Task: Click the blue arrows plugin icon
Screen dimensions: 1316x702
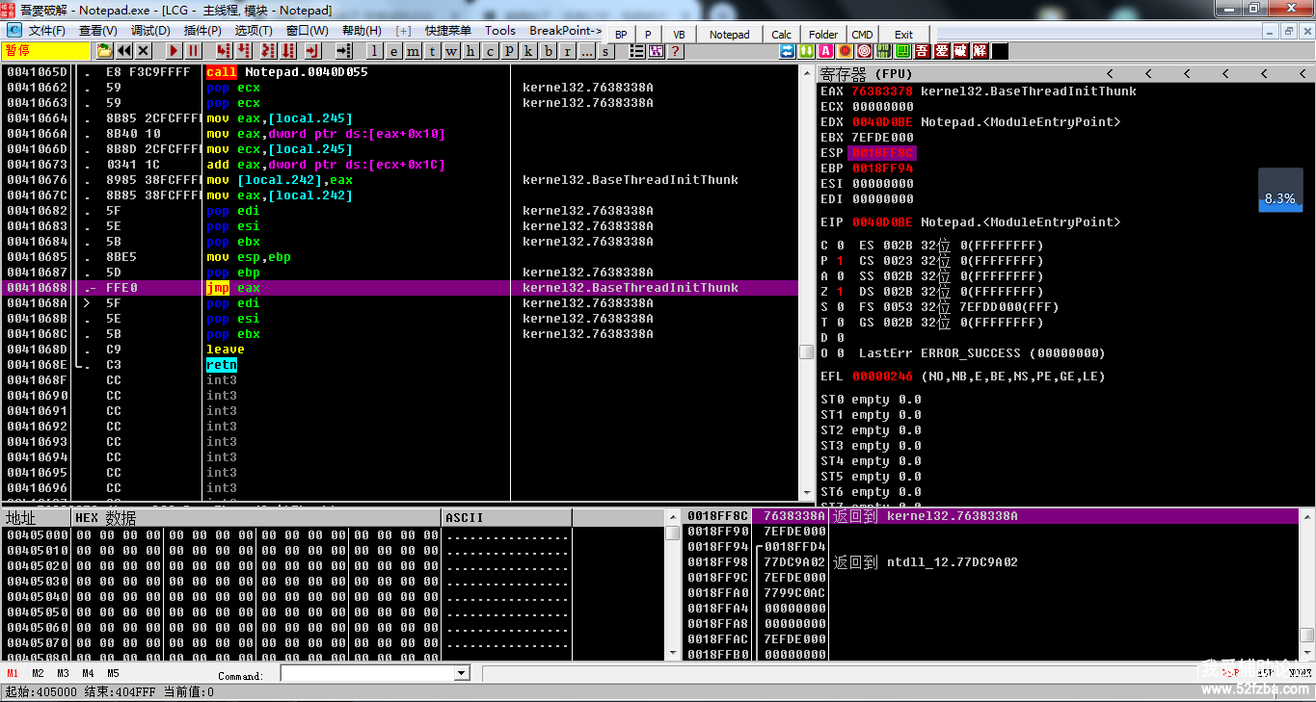Action: (787, 51)
